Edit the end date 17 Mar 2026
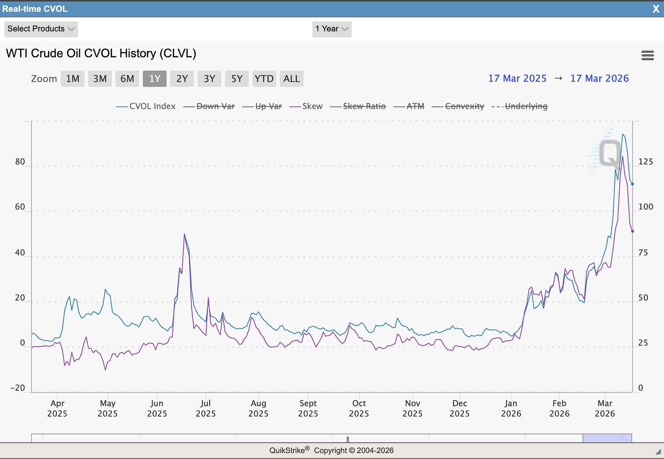Viewport: 664px width, 459px height. click(x=600, y=78)
